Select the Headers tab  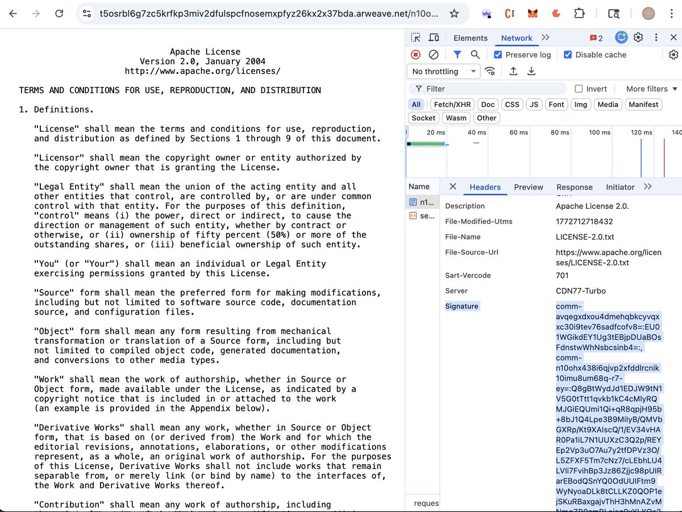pos(485,187)
